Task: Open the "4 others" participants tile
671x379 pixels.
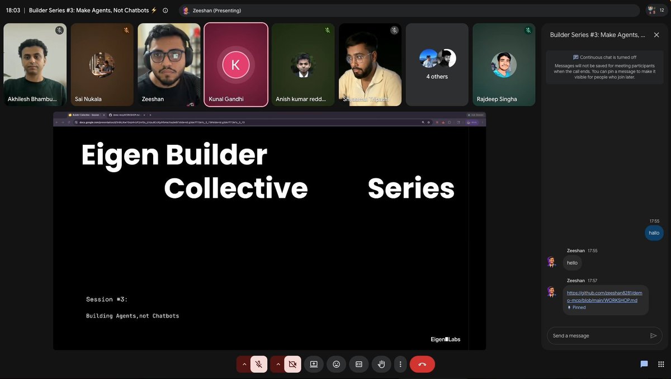Action: 437,64
